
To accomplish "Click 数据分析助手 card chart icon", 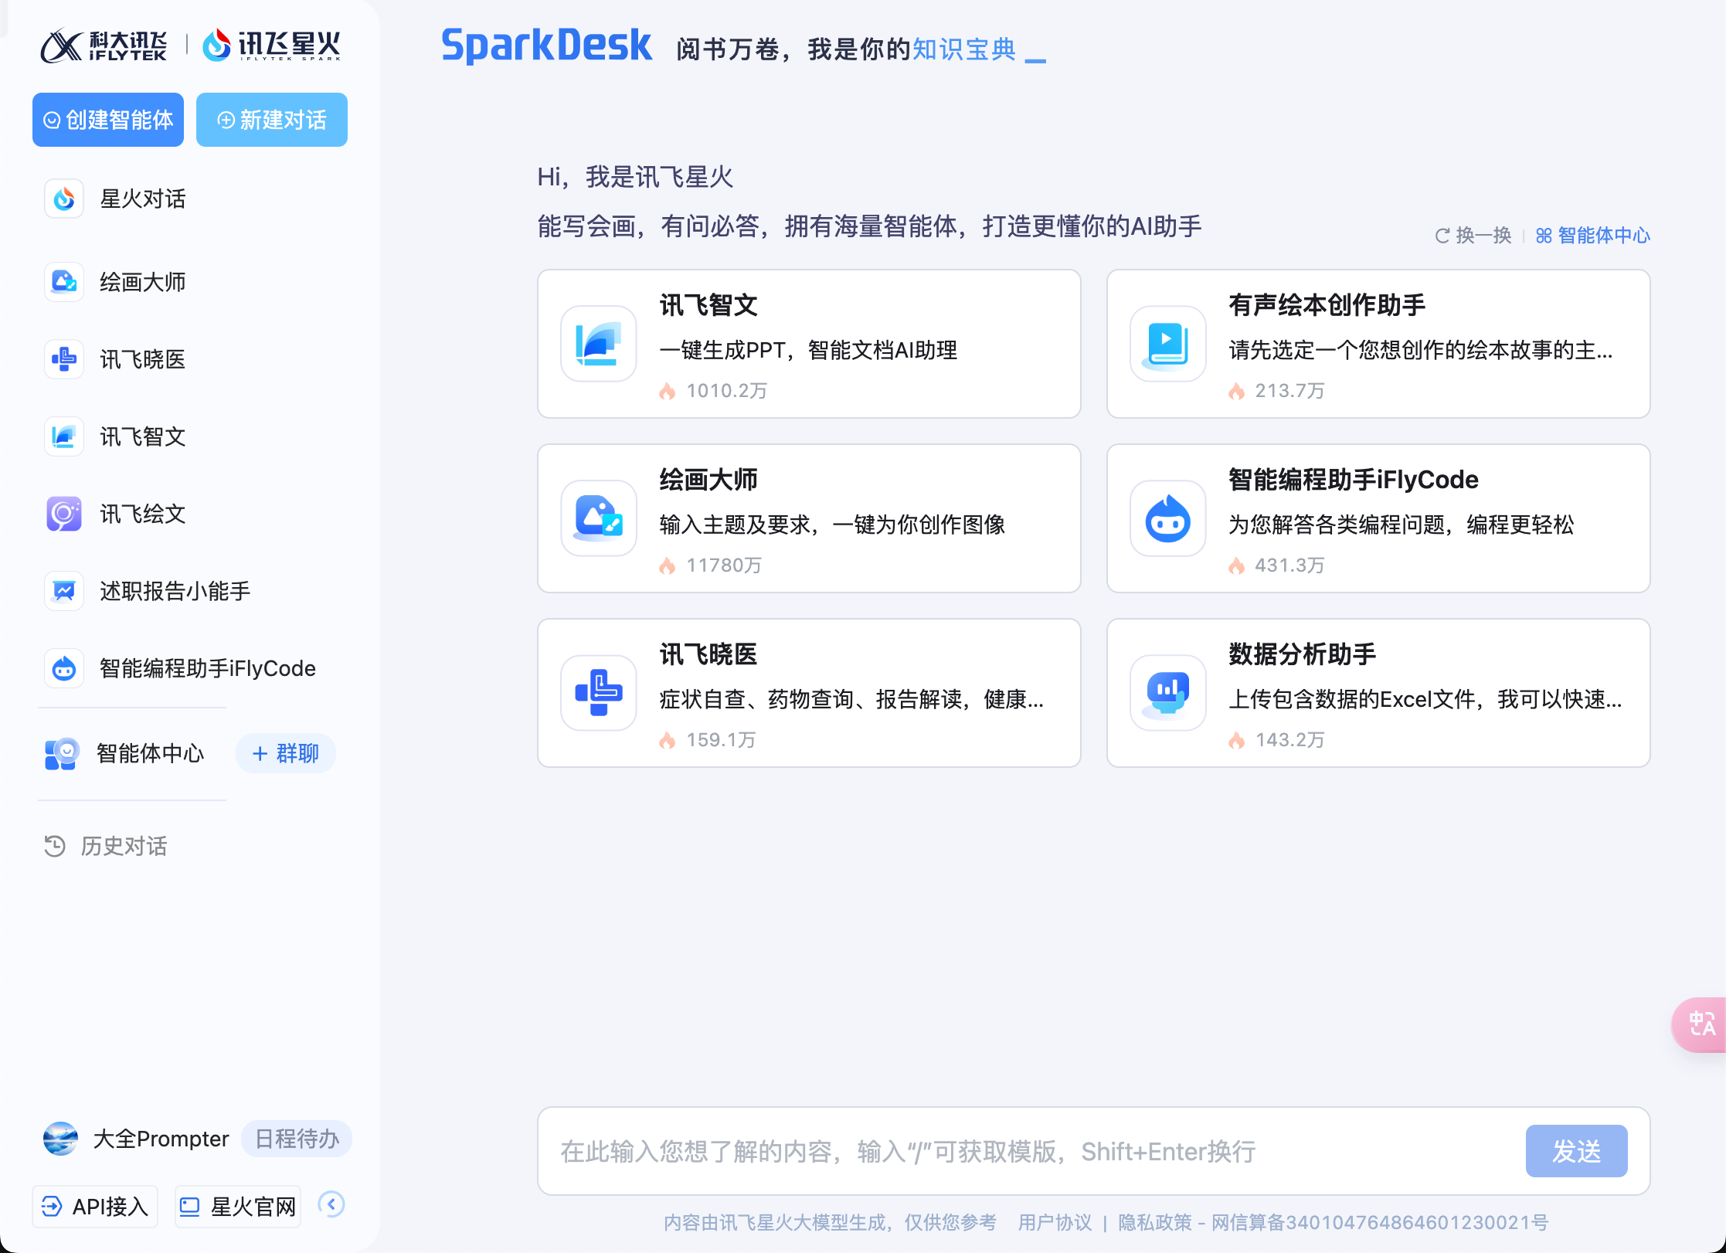I will click(1167, 693).
